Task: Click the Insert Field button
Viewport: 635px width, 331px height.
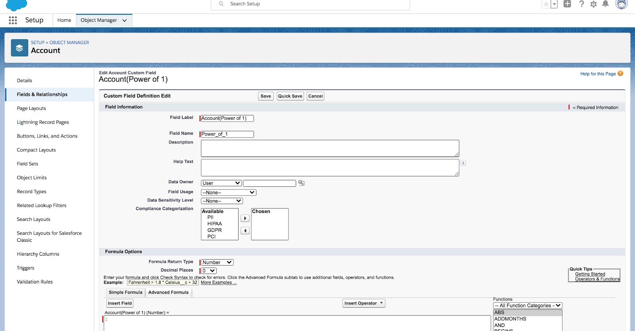Action: point(120,303)
